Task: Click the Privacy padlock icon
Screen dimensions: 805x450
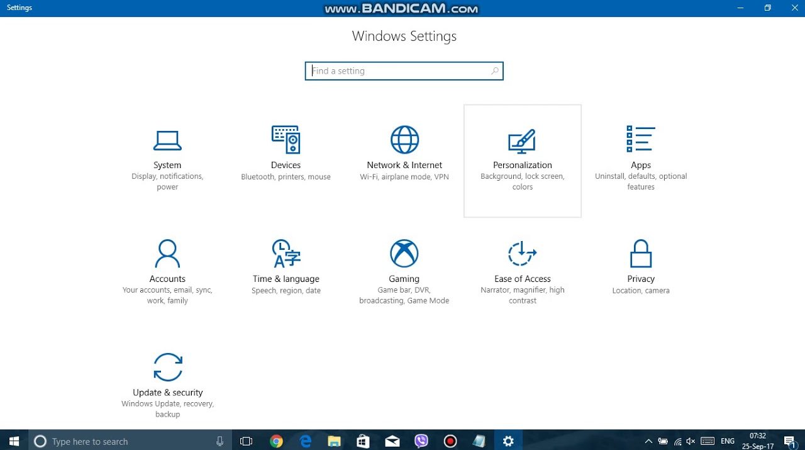Action: point(640,254)
